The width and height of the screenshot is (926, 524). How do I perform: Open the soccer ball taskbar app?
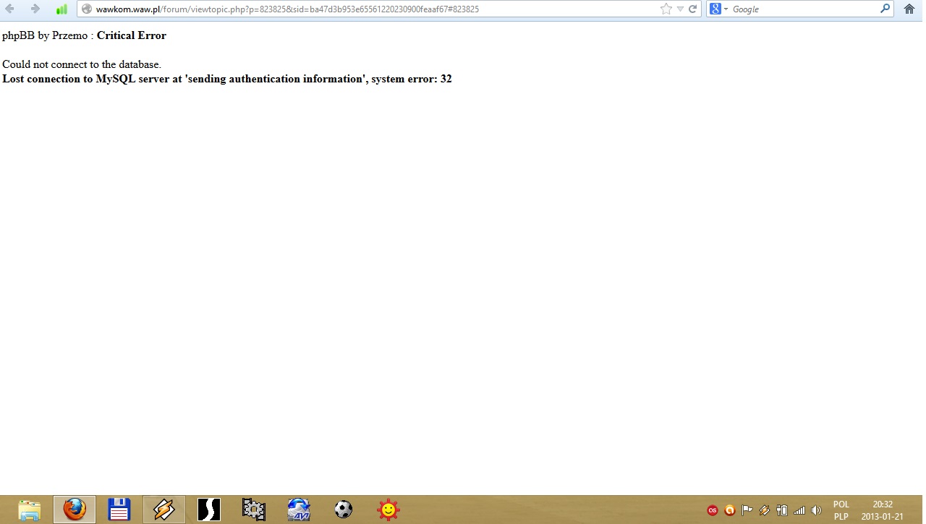[x=344, y=510]
